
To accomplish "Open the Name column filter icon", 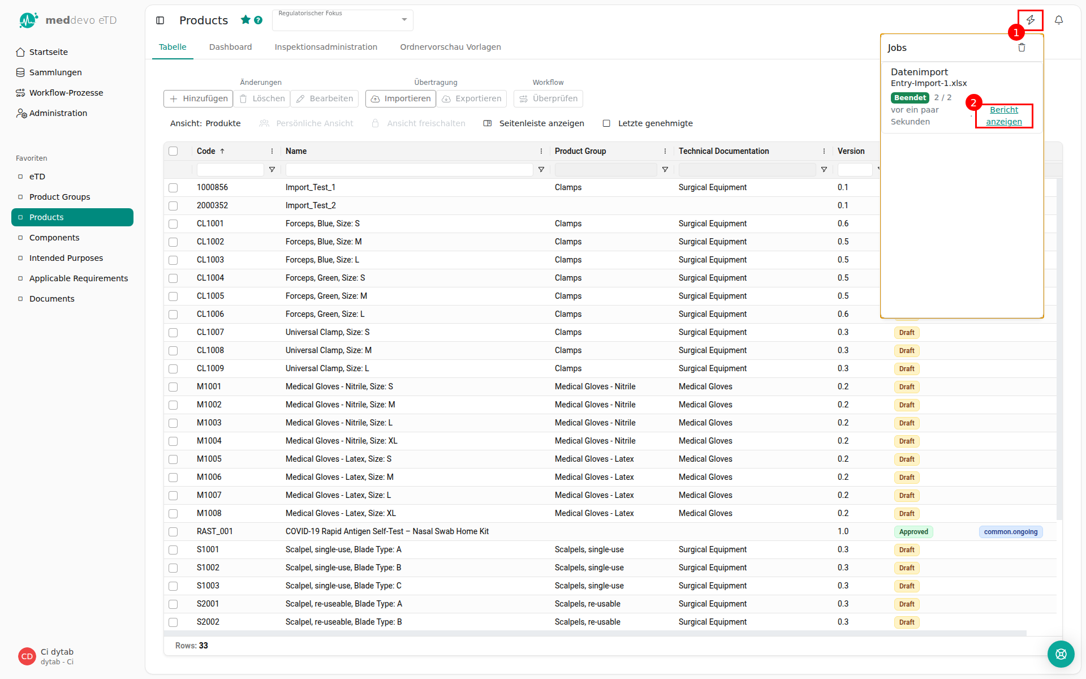I will (541, 170).
